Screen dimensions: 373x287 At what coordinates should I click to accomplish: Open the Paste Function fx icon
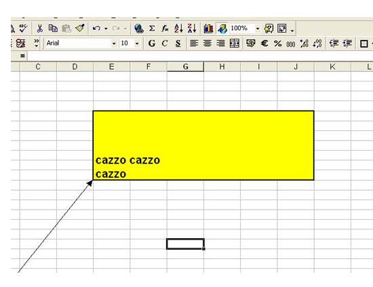[x=165, y=28]
